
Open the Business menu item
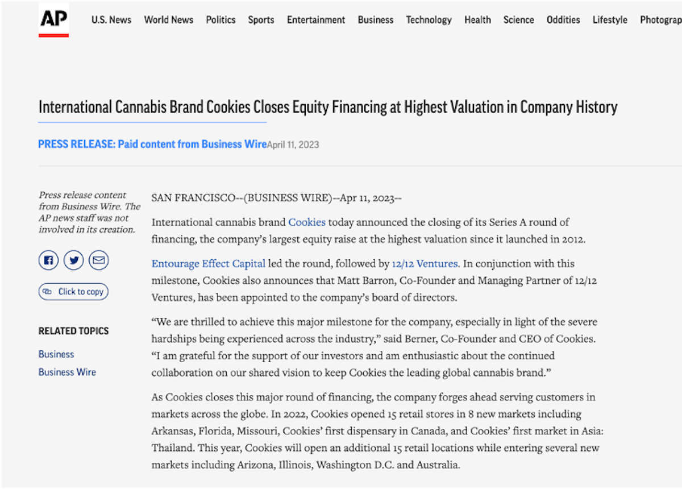point(376,20)
